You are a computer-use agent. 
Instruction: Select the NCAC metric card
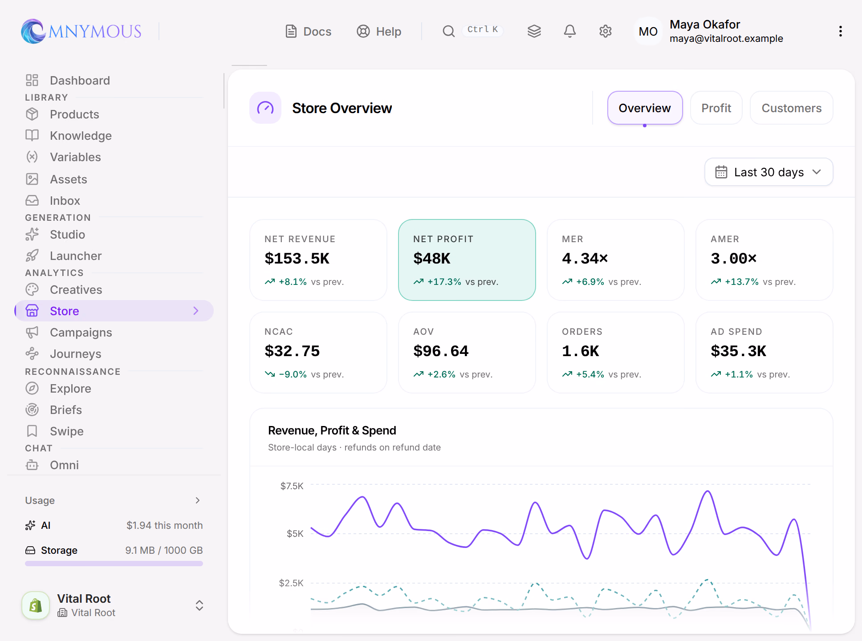tap(318, 353)
